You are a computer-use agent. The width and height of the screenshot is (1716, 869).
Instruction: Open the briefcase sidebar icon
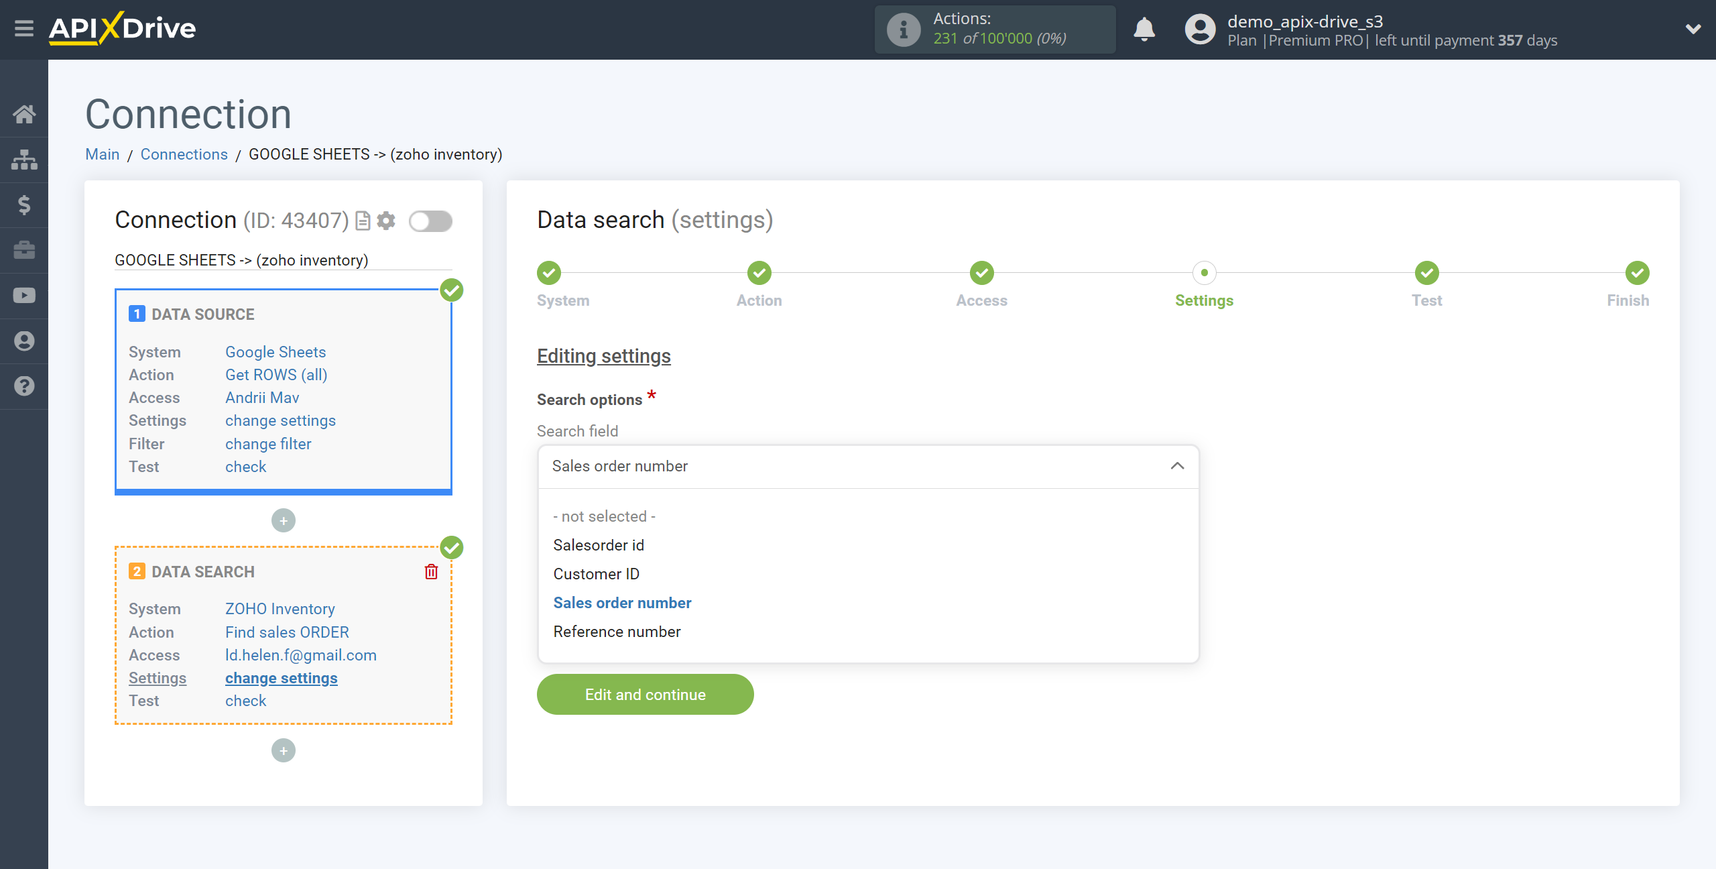click(x=24, y=250)
